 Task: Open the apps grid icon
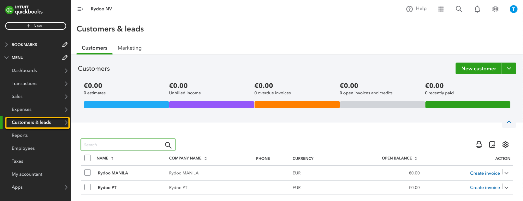(441, 9)
